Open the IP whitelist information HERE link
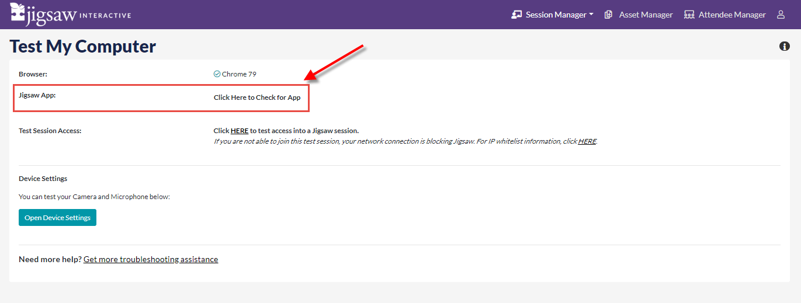Image resolution: width=801 pixels, height=303 pixels. [x=587, y=141]
